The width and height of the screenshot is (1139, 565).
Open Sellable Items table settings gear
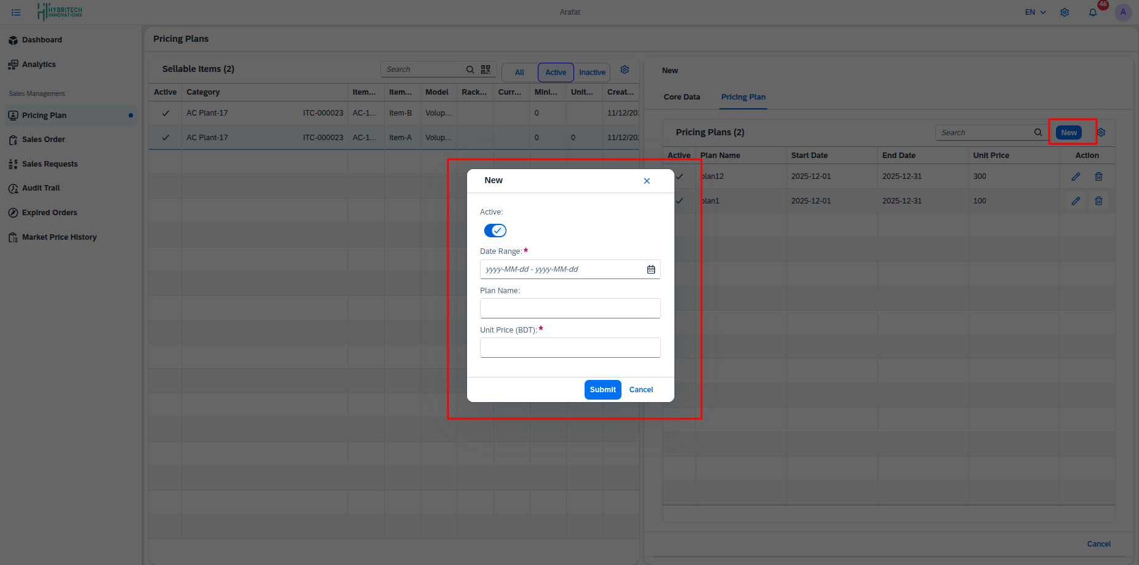coord(625,69)
